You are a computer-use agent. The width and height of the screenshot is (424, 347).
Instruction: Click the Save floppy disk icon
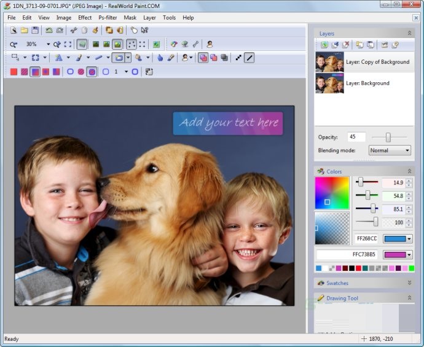point(35,29)
